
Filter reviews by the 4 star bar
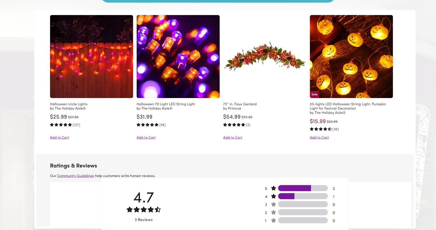click(303, 197)
